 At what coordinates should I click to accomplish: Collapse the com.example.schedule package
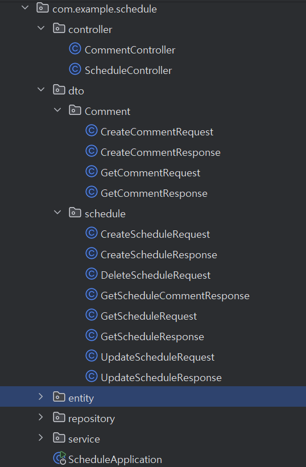pyautogui.click(x=25, y=8)
